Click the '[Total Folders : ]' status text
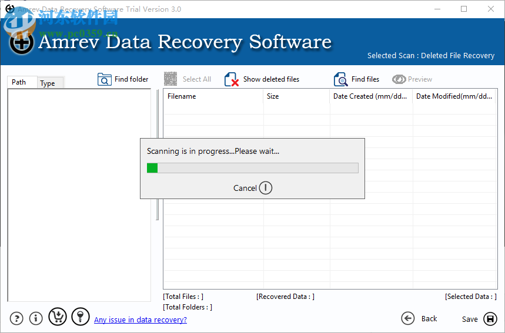Screen dimensions: 505x333 click(x=188, y=307)
